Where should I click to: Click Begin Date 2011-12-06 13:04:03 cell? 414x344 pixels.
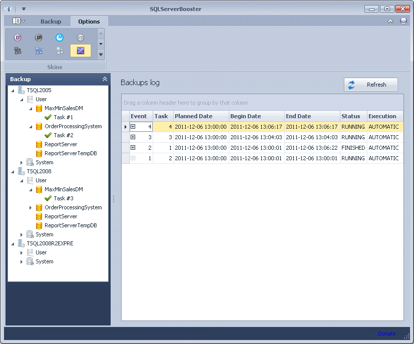pos(257,137)
